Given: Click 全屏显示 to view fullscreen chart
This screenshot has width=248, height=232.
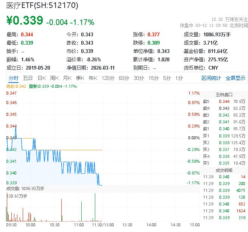Looking at the screenshot, I should click(236, 78).
